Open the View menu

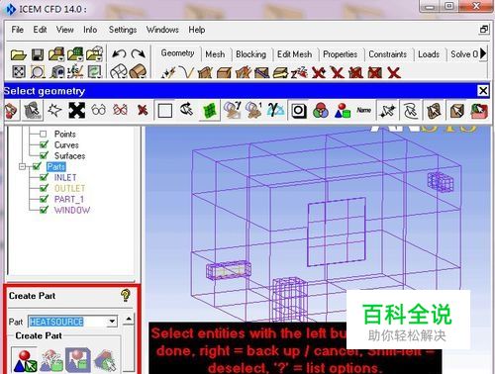point(64,30)
